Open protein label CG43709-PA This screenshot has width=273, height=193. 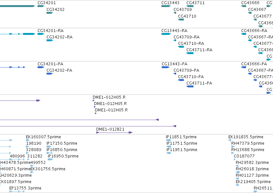(186, 70)
